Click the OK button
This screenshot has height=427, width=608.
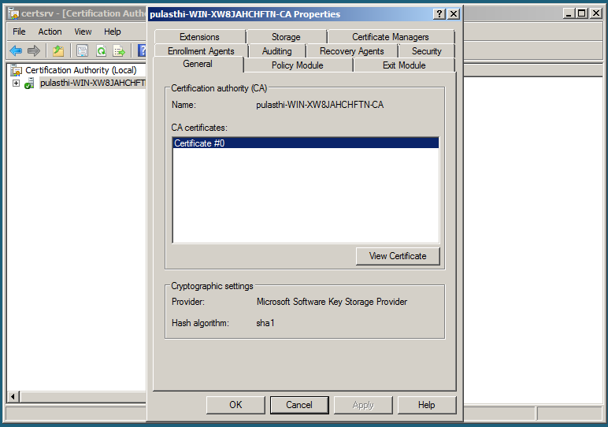[x=235, y=405]
